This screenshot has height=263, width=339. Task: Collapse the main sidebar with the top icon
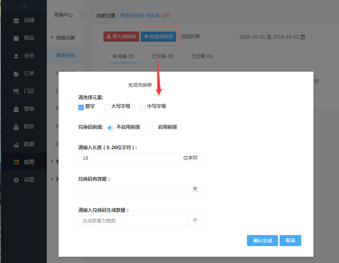coord(24,6)
